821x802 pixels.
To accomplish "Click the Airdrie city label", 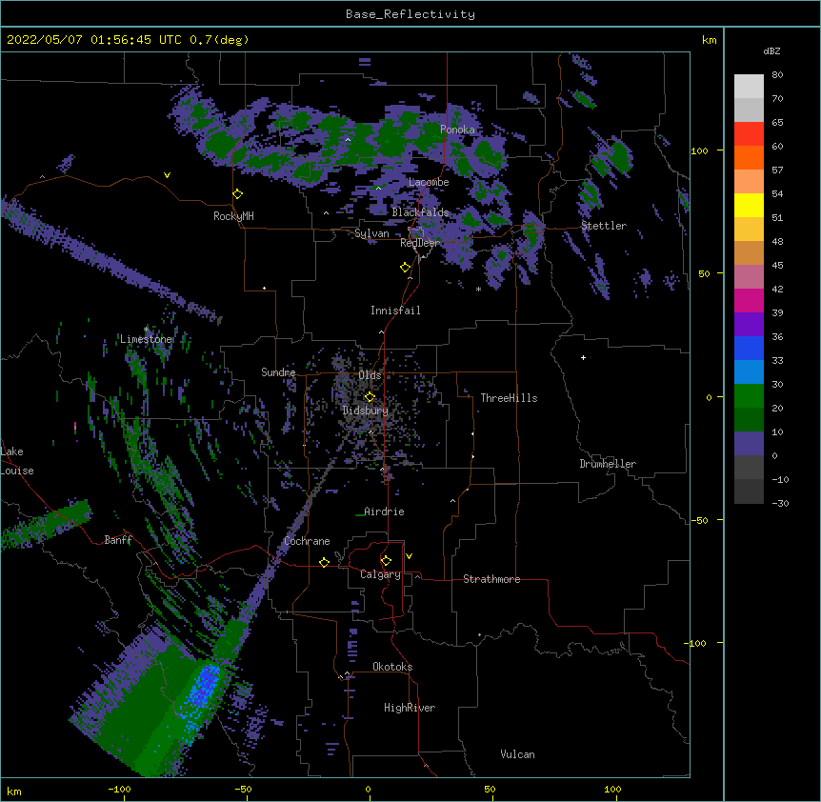I will tap(384, 511).
